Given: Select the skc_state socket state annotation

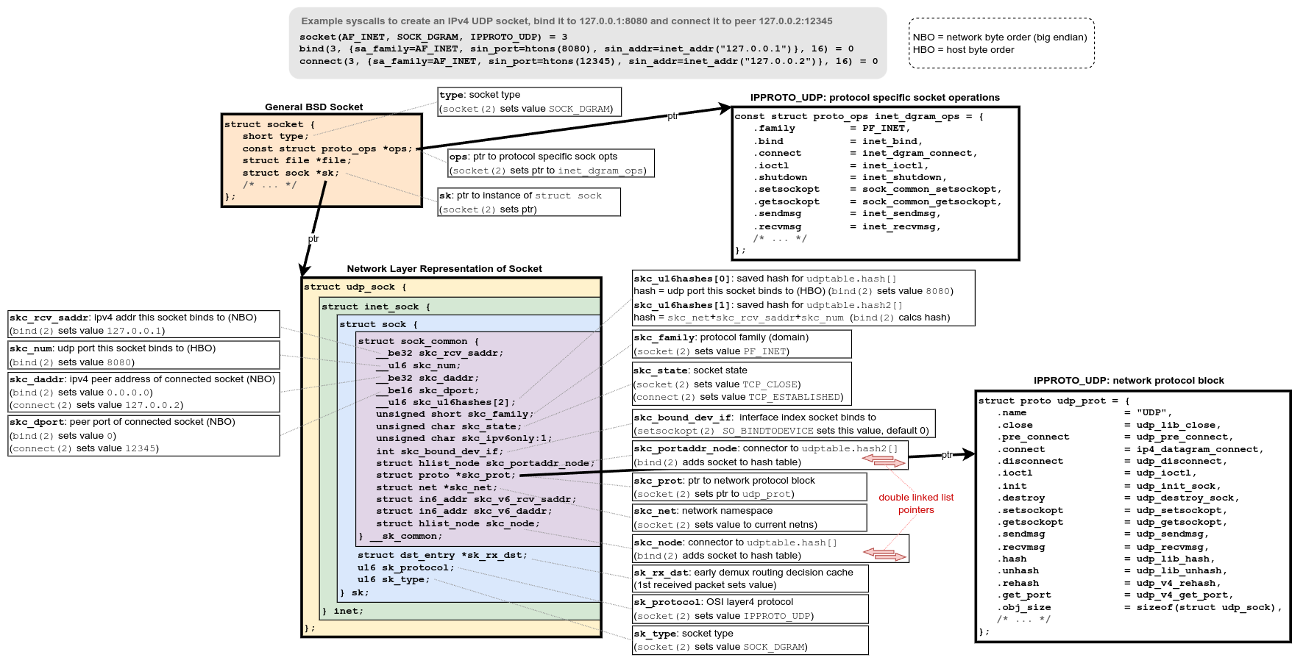Looking at the screenshot, I should pyautogui.click(x=741, y=384).
